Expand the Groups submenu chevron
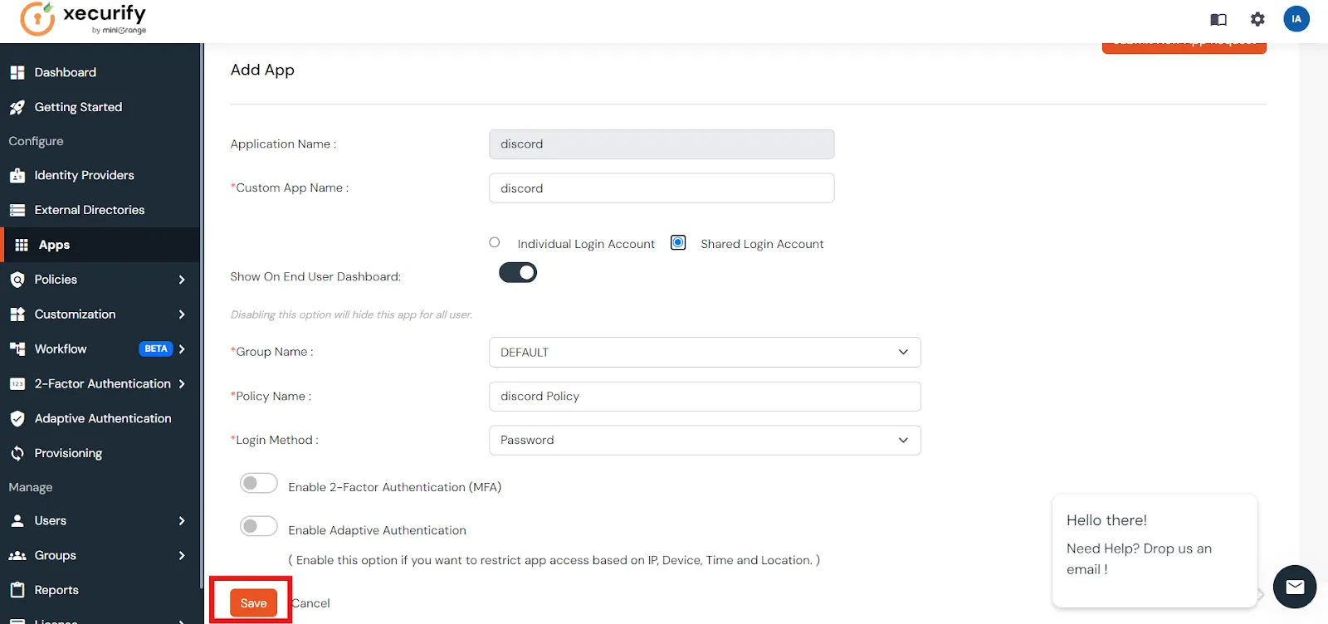1328x624 pixels. (182, 556)
